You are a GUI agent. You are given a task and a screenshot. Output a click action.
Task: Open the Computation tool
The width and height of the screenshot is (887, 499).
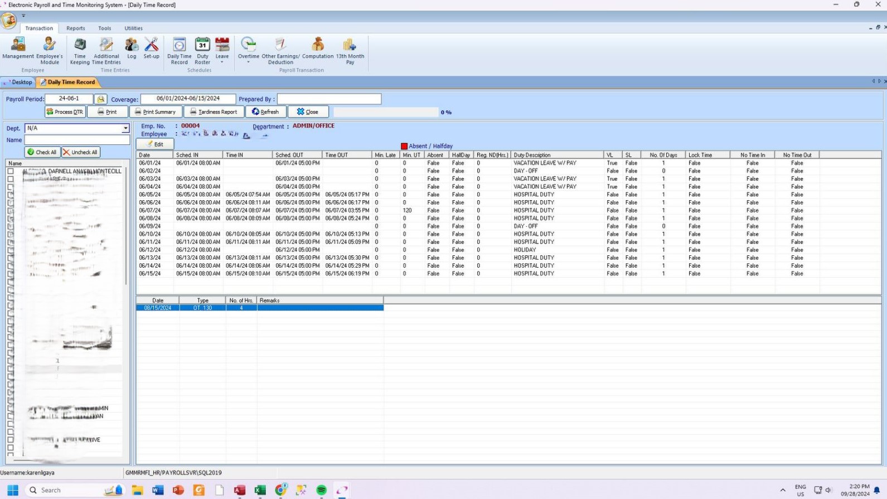click(318, 49)
